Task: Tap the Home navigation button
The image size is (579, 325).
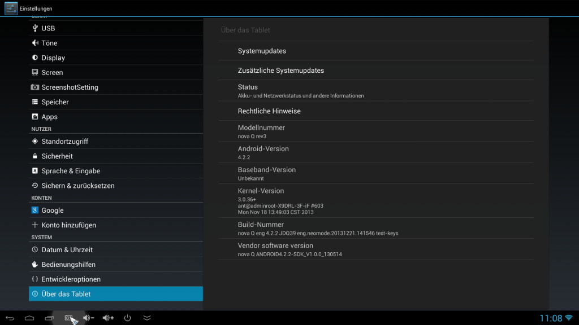Action: (29, 318)
